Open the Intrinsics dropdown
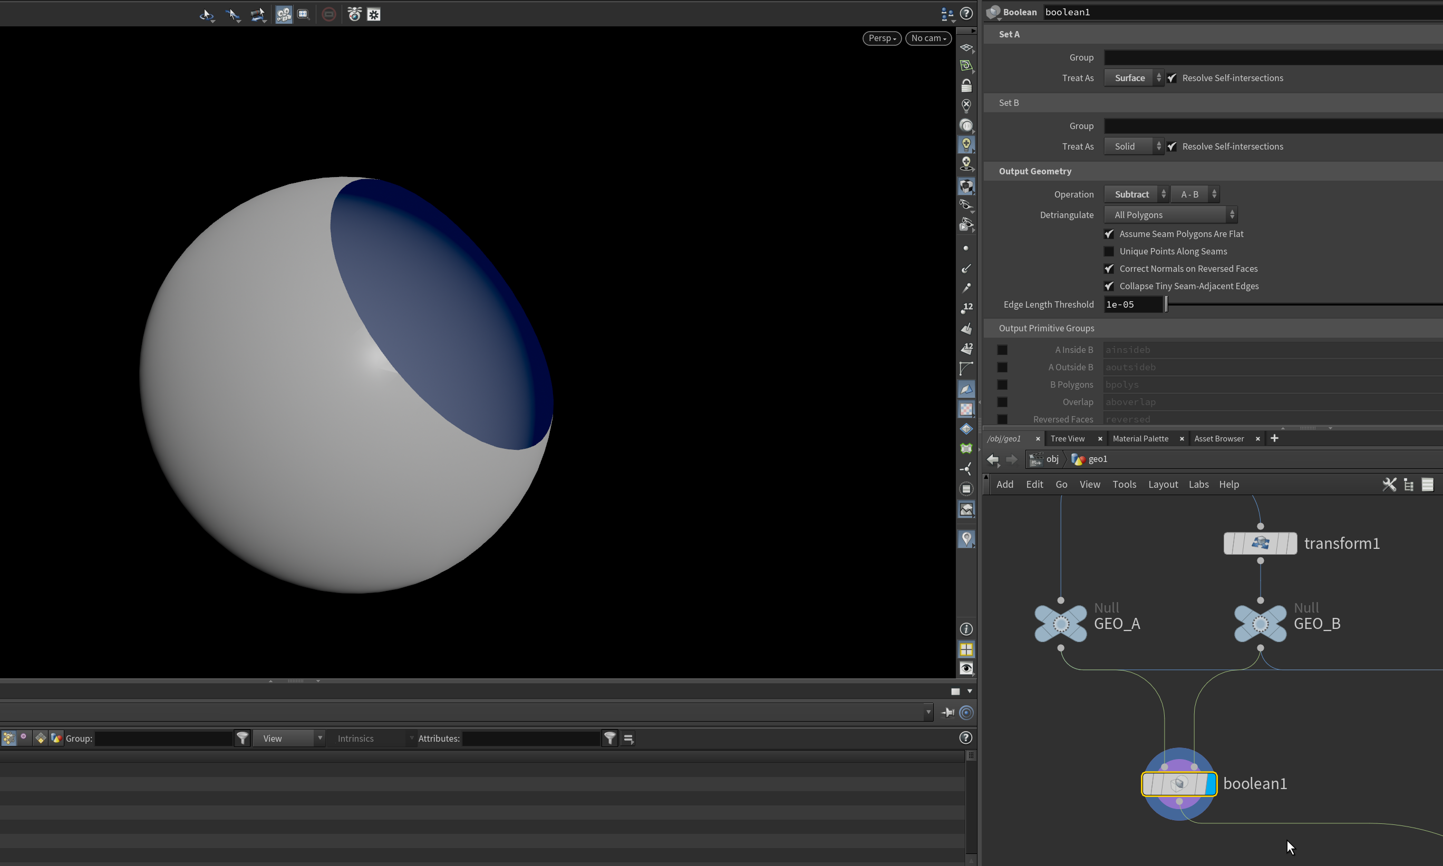The height and width of the screenshot is (866, 1443). 371,739
